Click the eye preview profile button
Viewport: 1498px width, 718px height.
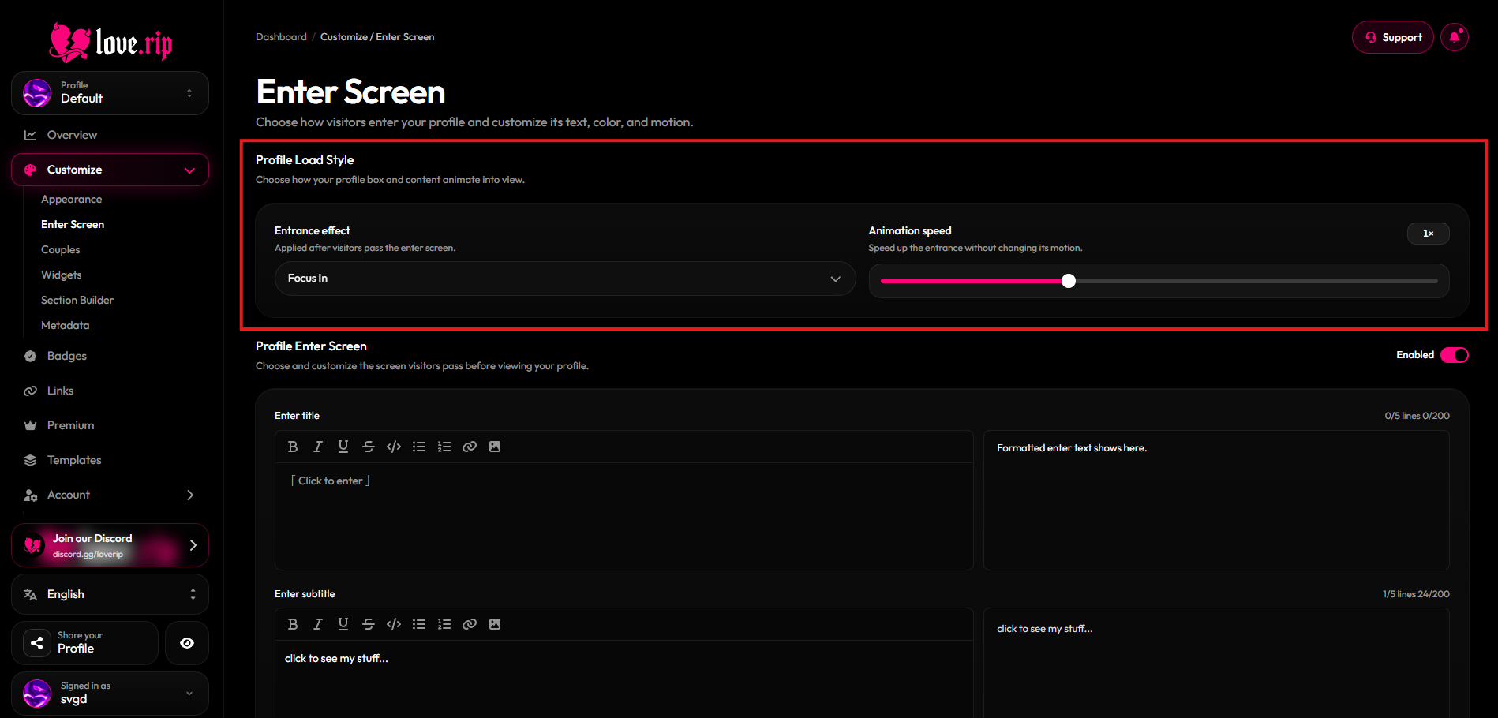pos(187,643)
